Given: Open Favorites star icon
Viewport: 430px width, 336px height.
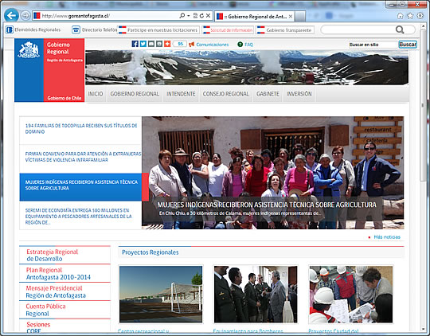Looking at the screenshot, I should [410, 16].
